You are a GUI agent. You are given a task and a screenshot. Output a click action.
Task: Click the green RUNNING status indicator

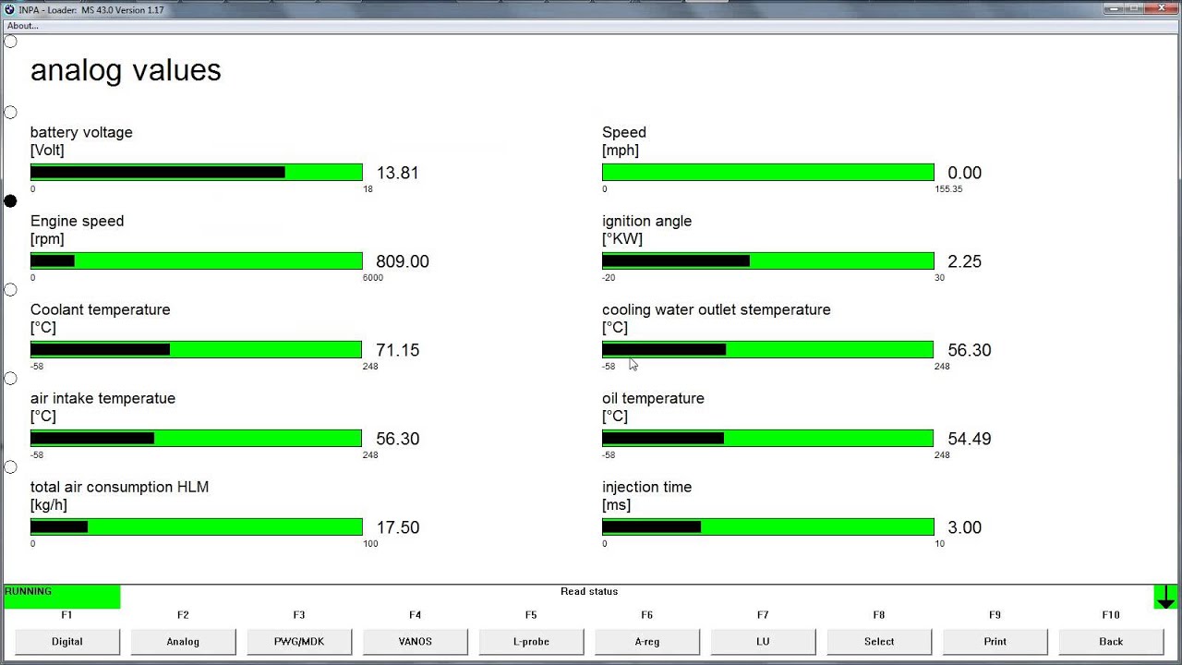click(62, 597)
